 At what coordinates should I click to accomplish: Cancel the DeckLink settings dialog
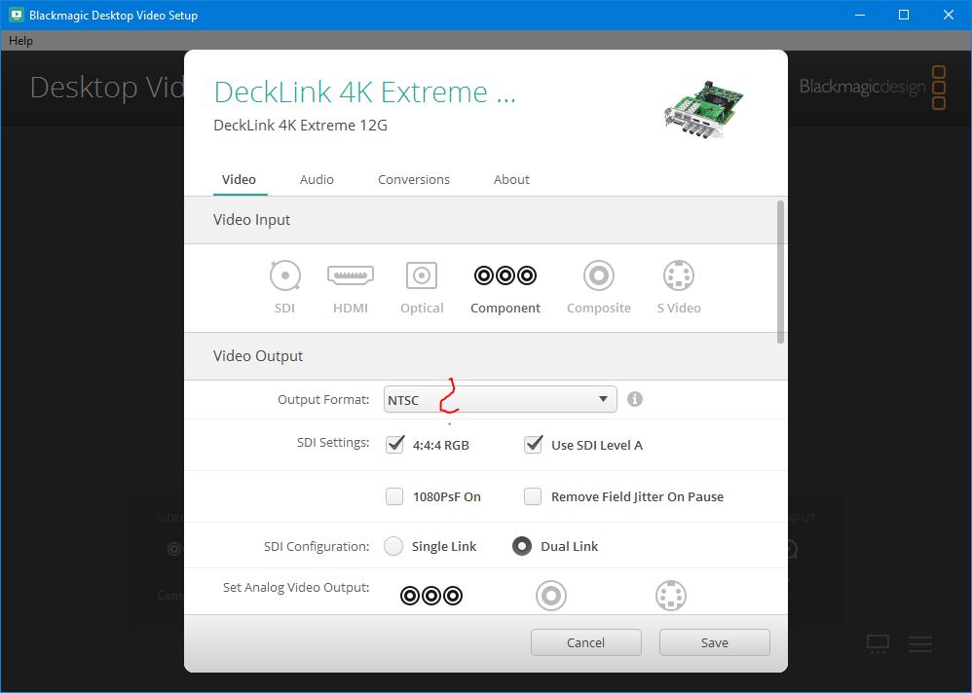(x=585, y=642)
